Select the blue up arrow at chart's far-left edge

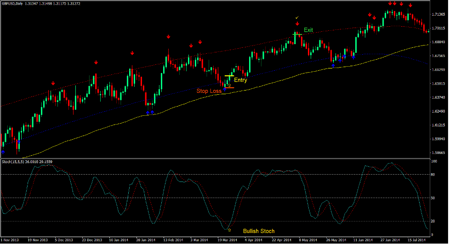(3, 151)
